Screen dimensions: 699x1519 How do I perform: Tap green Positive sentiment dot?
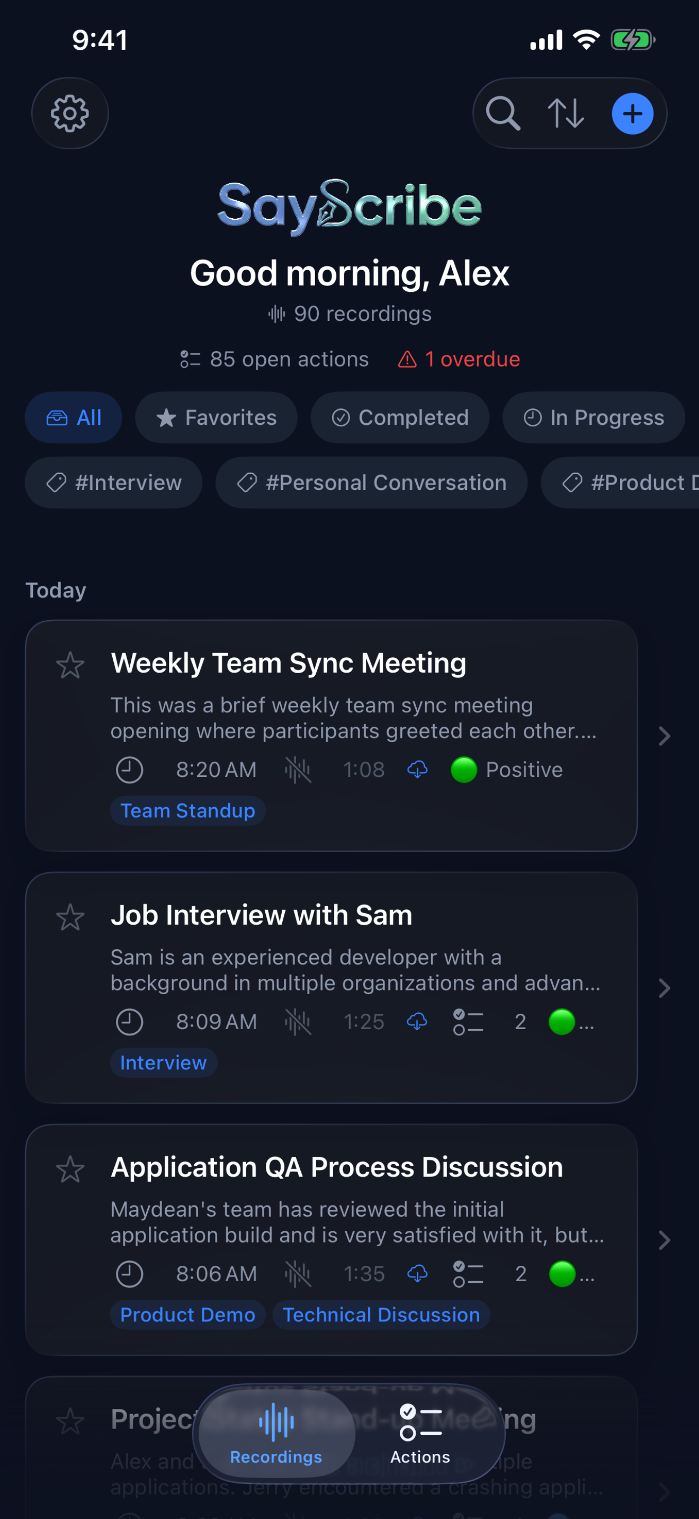click(x=464, y=770)
